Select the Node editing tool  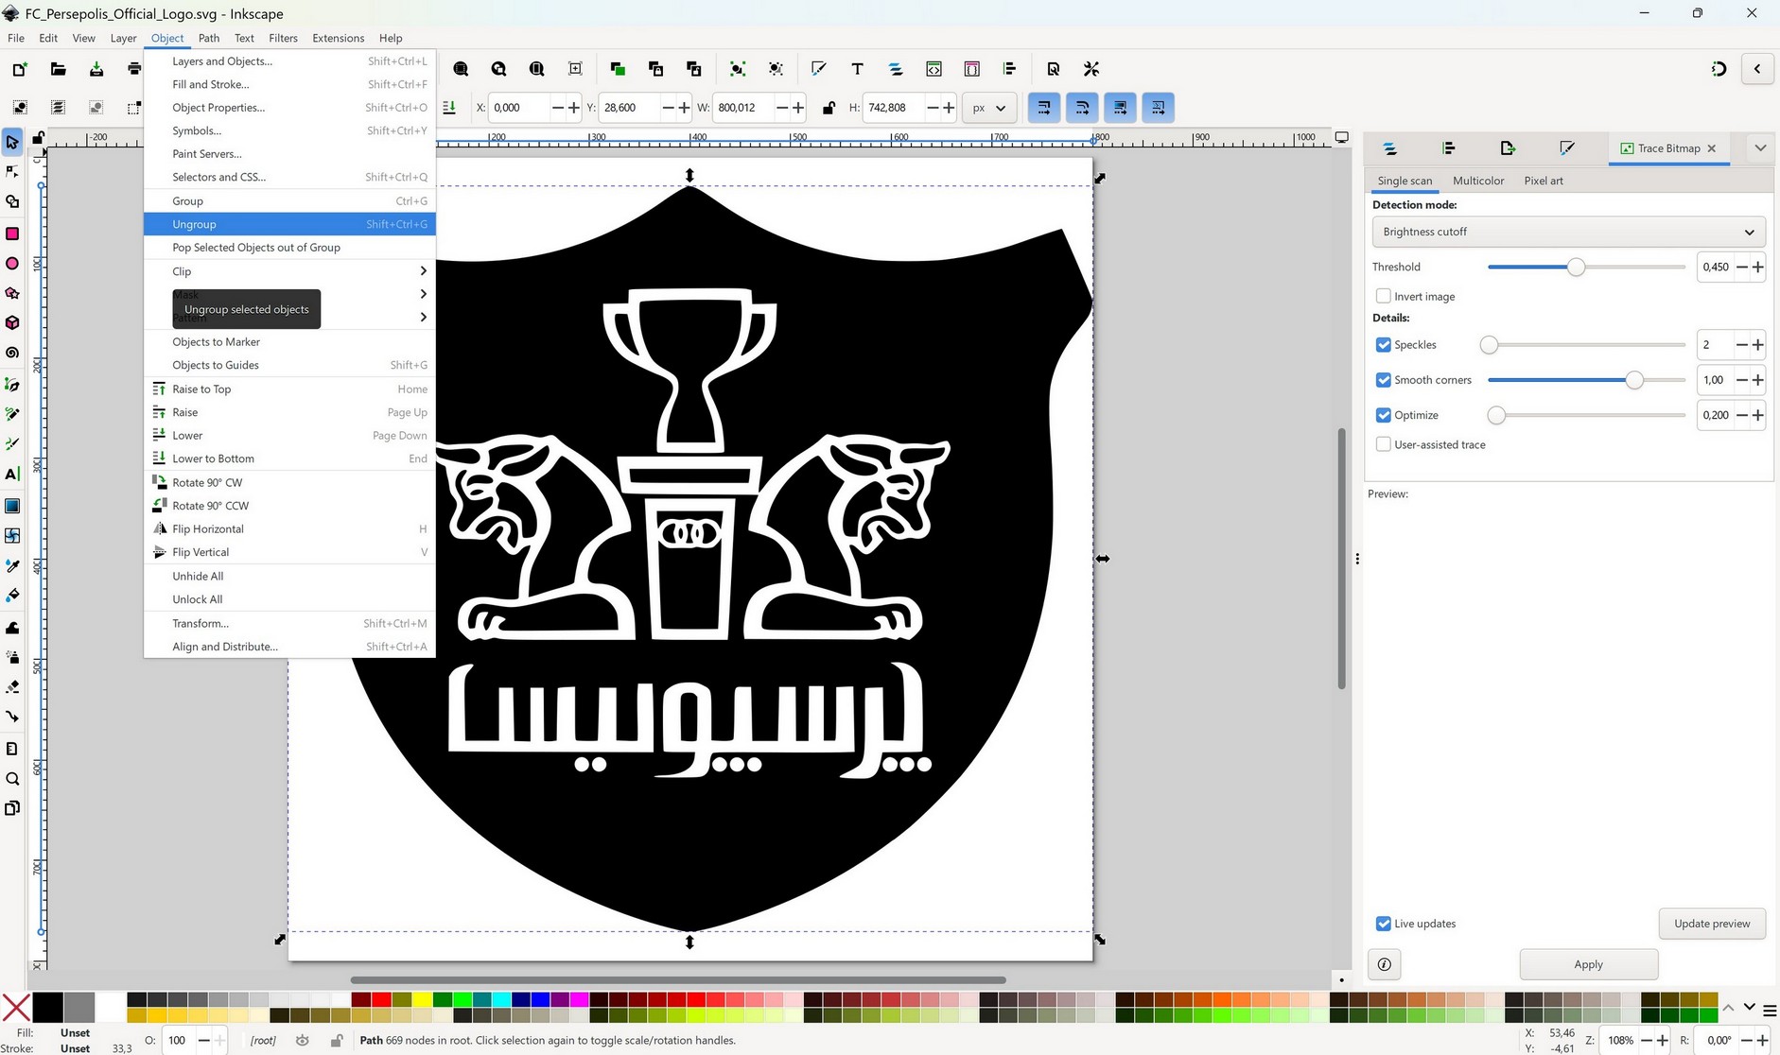(12, 172)
